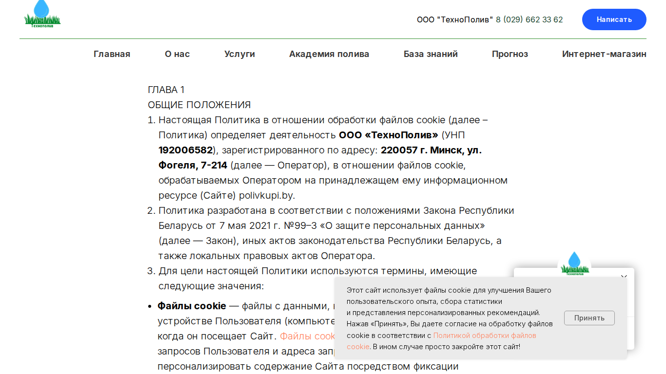Accept cookies with the Принять button
Screen dimensions: 666x374
point(589,318)
